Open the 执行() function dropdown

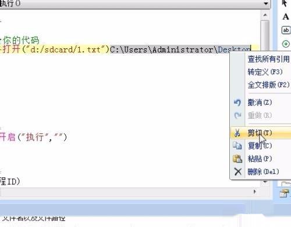[x=266, y=3]
